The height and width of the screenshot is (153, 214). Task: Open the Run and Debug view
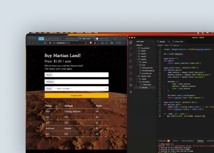click(131, 61)
